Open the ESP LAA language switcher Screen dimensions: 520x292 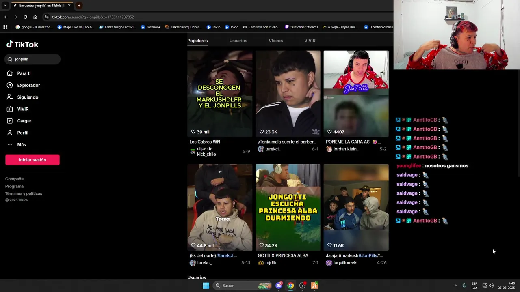pyautogui.click(x=474, y=286)
